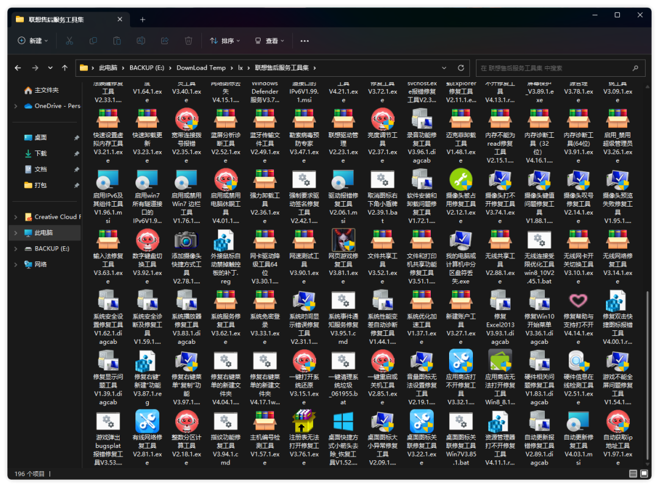Expand the 此电脑 tree node
This screenshot has height=487, width=659.
click(16, 233)
